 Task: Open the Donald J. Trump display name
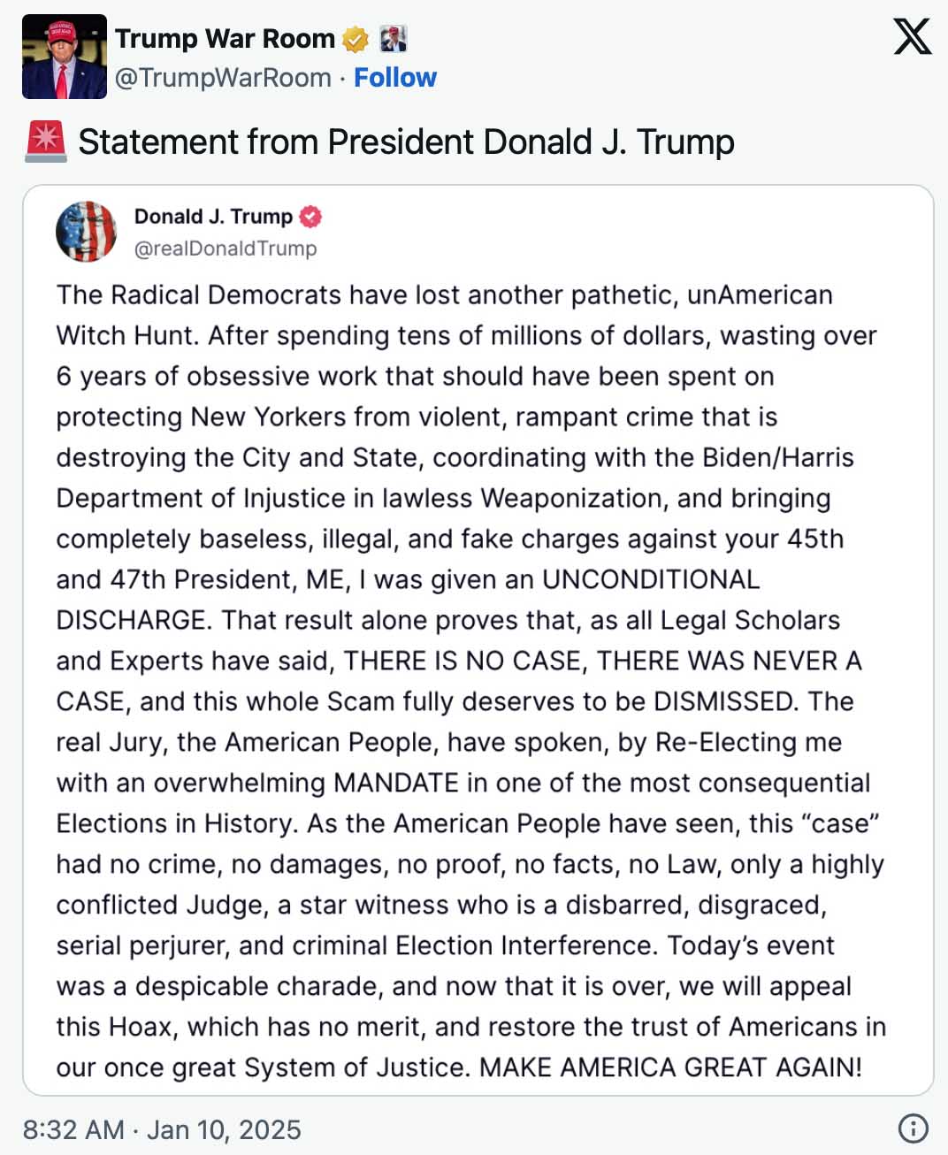tap(213, 217)
